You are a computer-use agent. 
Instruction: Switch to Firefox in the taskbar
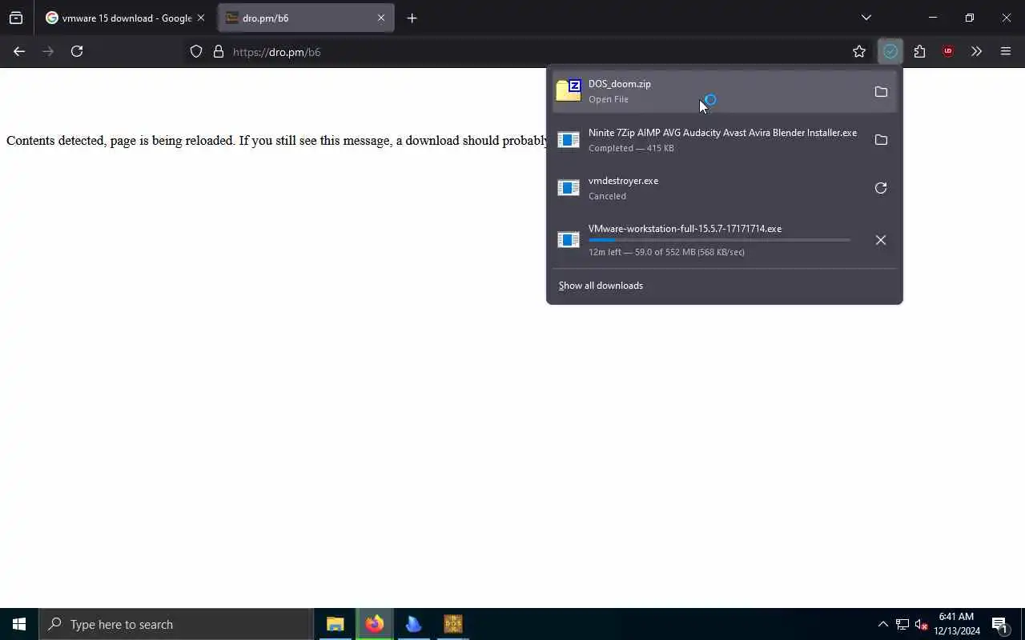point(374,624)
